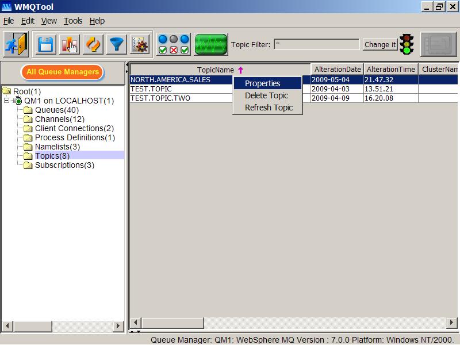
Task: Select Subscriptions(3) in the tree
Action: (x=65, y=165)
